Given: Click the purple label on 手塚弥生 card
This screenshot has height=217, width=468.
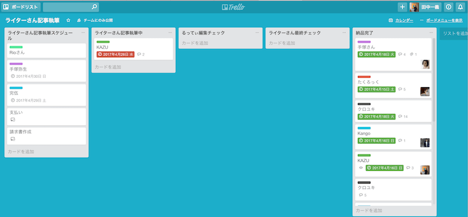Looking at the screenshot, I should [x=16, y=64].
